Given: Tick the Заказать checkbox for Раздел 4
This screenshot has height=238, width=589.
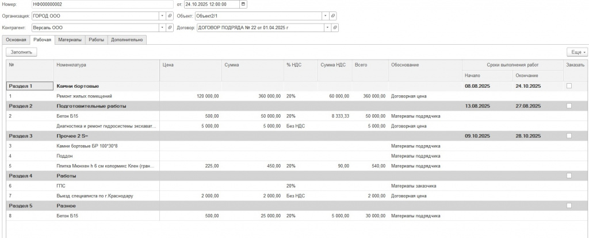Looking at the screenshot, I should (x=569, y=175).
